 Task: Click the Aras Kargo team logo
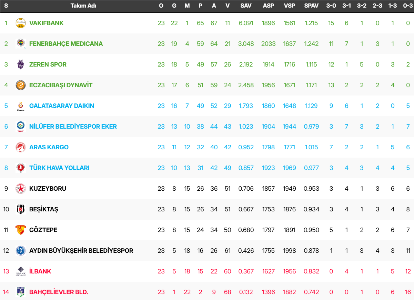21,147
